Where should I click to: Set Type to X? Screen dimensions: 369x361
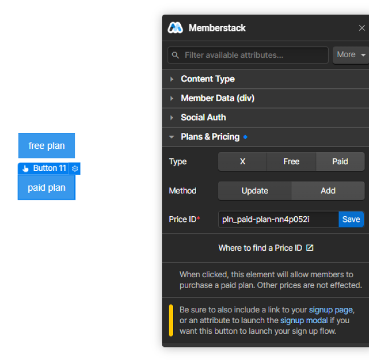tap(243, 162)
